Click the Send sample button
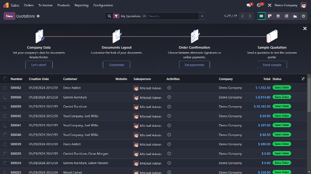Image resolution: width=311 pixels, height=174 pixels. click(272, 65)
